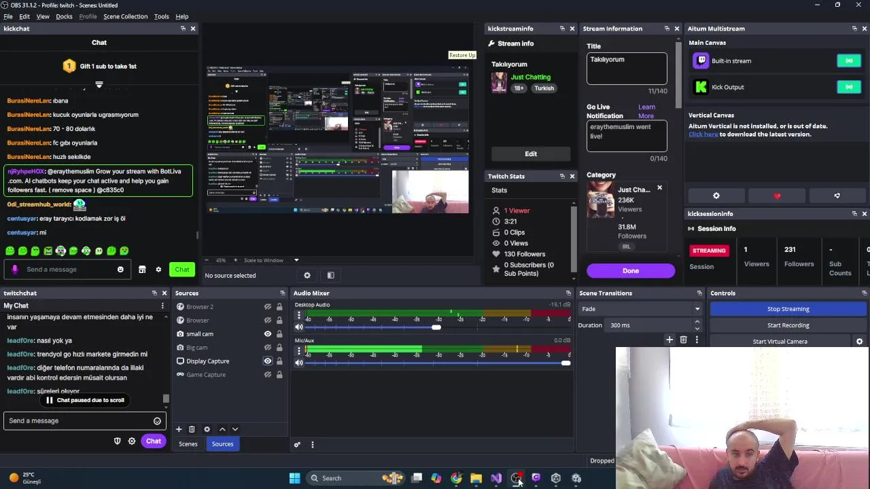This screenshot has height=489, width=870.
Task: Click the Start Recording button
Action: pyautogui.click(x=788, y=325)
